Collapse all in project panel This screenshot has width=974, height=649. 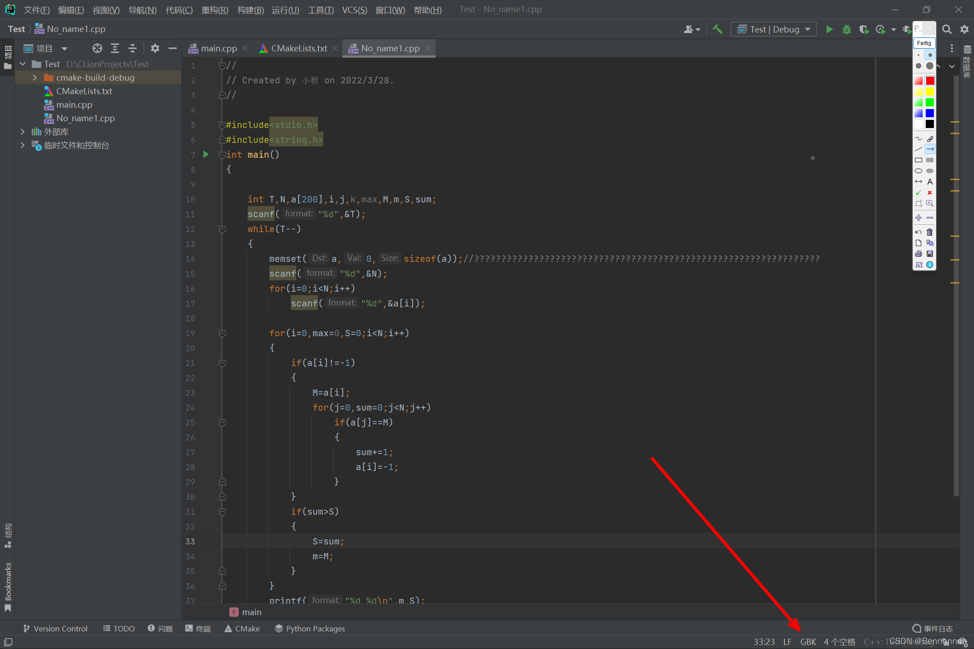[x=132, y=48]
